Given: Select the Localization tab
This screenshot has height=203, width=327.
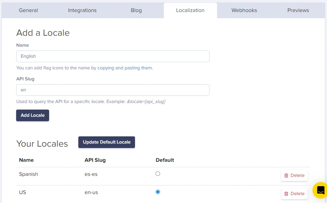Looking at the screenshot, I should tap(190, 10).
